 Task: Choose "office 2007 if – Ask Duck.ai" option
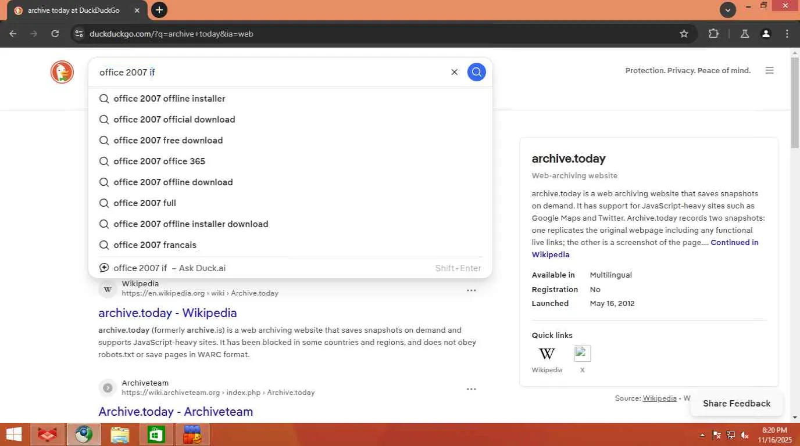click(169, 268)
